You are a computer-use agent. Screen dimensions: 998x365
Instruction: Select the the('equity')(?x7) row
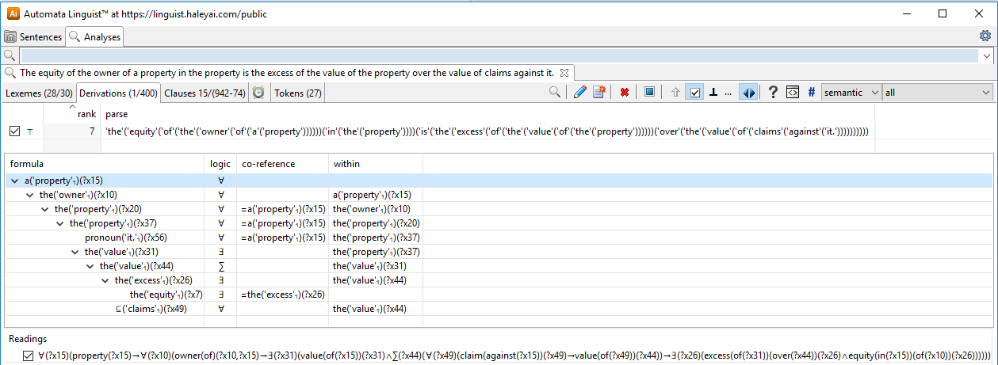click(x=166, y=295)
